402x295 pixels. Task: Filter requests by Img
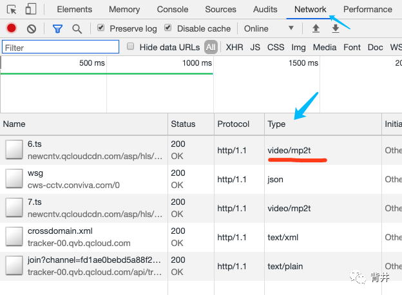pyautogui.click(x=298, y=48)
